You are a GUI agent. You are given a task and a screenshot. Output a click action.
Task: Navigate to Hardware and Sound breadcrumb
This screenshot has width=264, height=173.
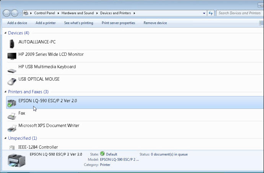78,13
